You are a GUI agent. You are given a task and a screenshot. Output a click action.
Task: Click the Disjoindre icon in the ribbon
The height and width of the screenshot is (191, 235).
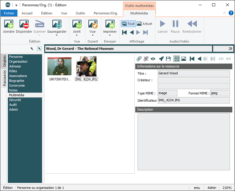click(x=24, y=25)
